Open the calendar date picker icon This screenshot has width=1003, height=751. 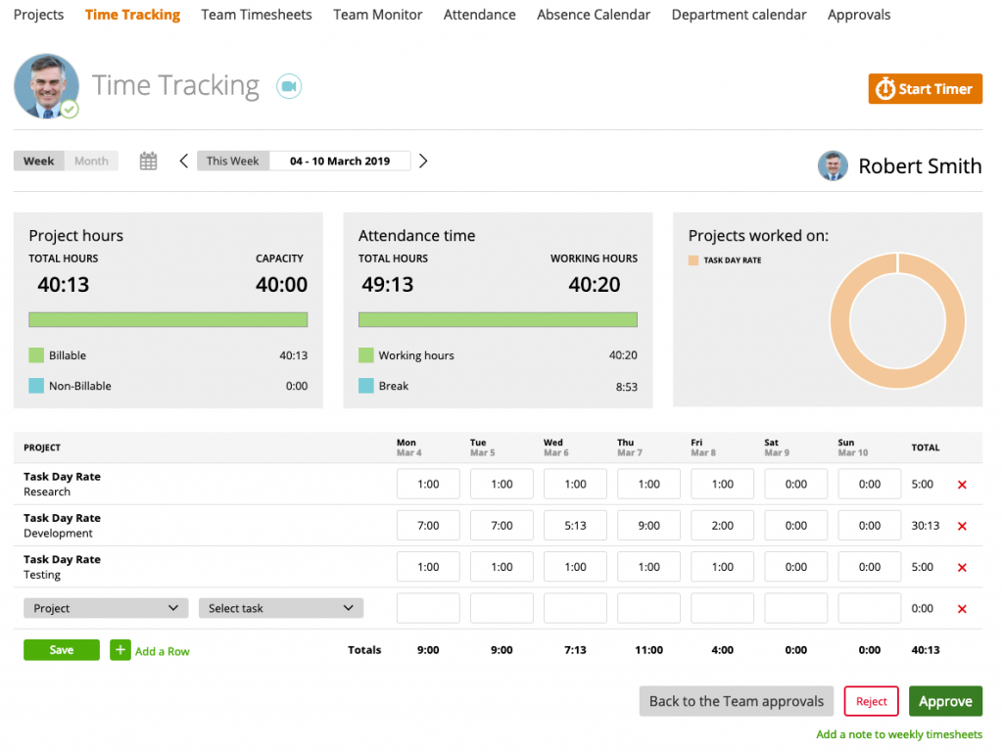pyautogui.click(x=147, y=161)
